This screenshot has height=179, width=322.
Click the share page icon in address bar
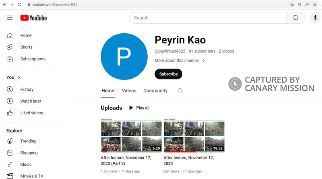click(307, 4)
